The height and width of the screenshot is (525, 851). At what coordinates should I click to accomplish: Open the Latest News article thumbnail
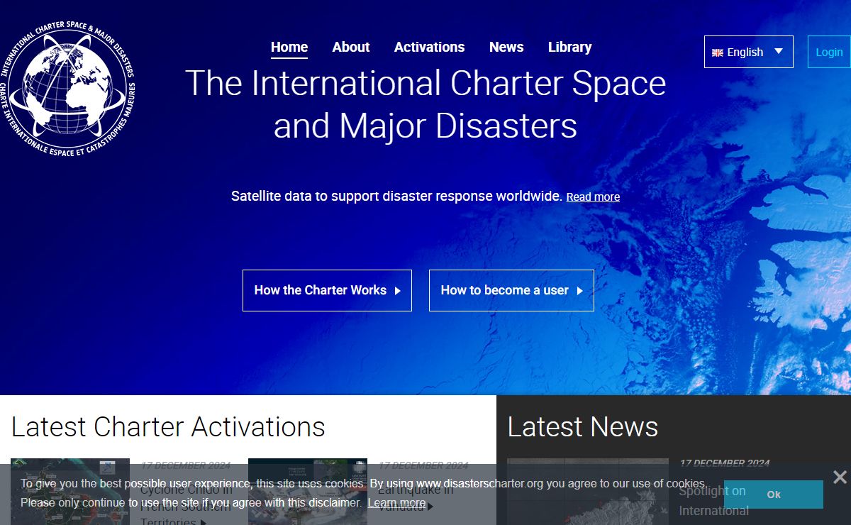pos(588,492)
